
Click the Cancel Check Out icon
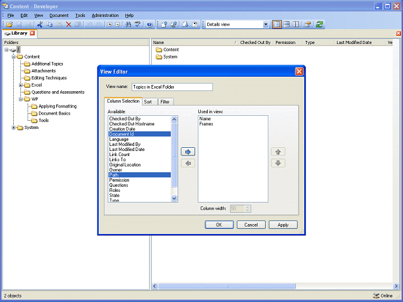(x=195, y=25)
